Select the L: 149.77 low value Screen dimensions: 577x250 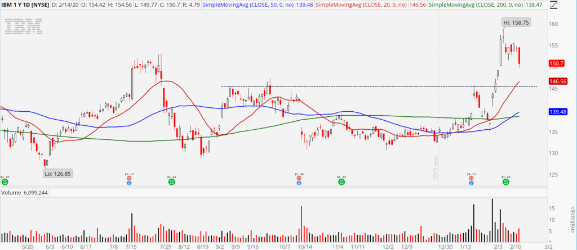click(146, 5)
